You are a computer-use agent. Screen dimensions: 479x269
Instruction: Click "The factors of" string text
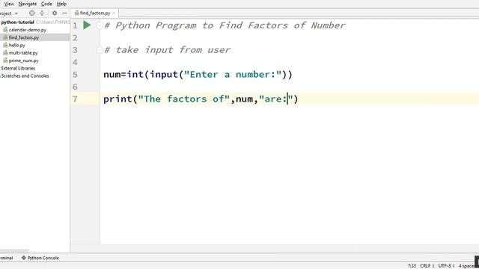tap(184, 99)
